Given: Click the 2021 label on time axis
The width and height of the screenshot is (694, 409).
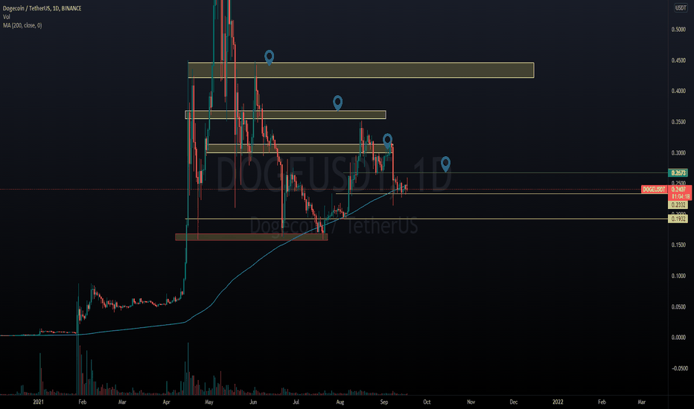Looking at the screenshot, I should 39,402.
